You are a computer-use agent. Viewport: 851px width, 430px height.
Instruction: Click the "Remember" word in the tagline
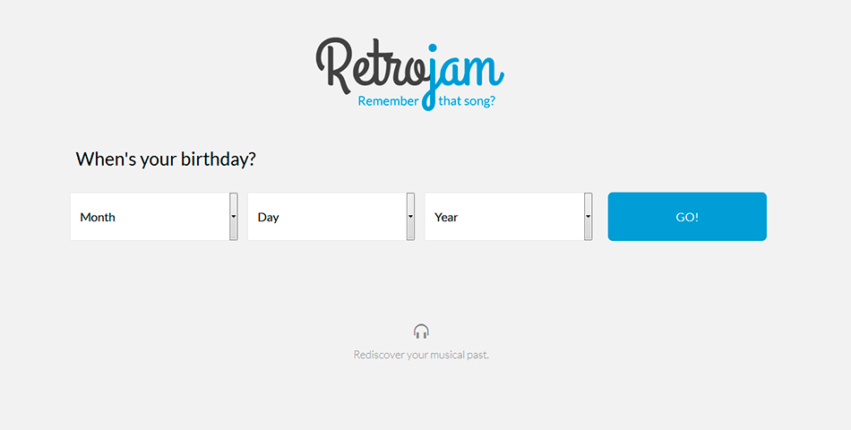389,101
